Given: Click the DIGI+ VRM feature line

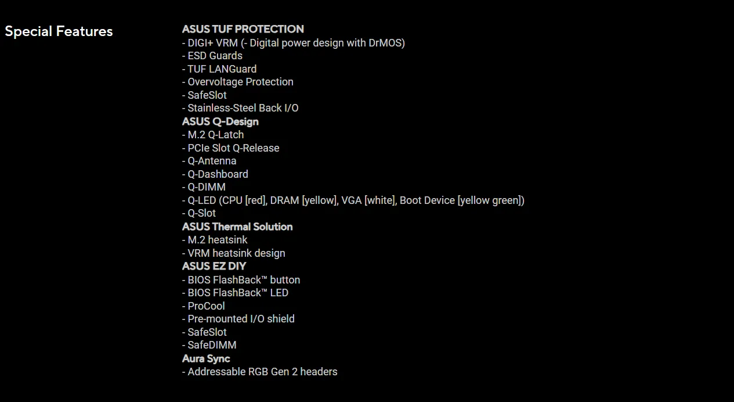Looking at the screenshot, I should pos(293,42).
